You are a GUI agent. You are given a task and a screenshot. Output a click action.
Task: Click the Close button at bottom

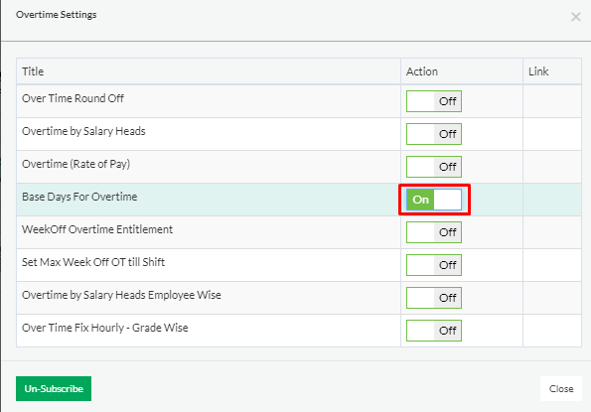(561, 388)
